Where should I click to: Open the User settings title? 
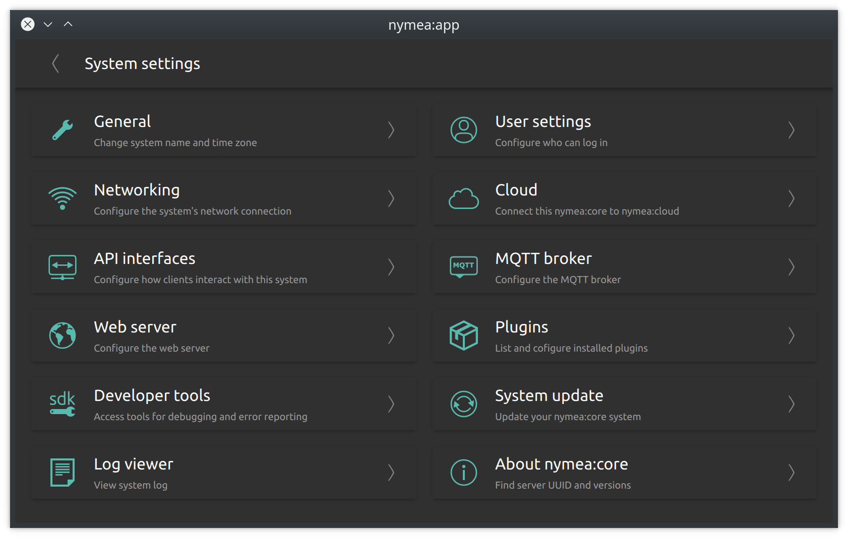[x=543, y=122]
